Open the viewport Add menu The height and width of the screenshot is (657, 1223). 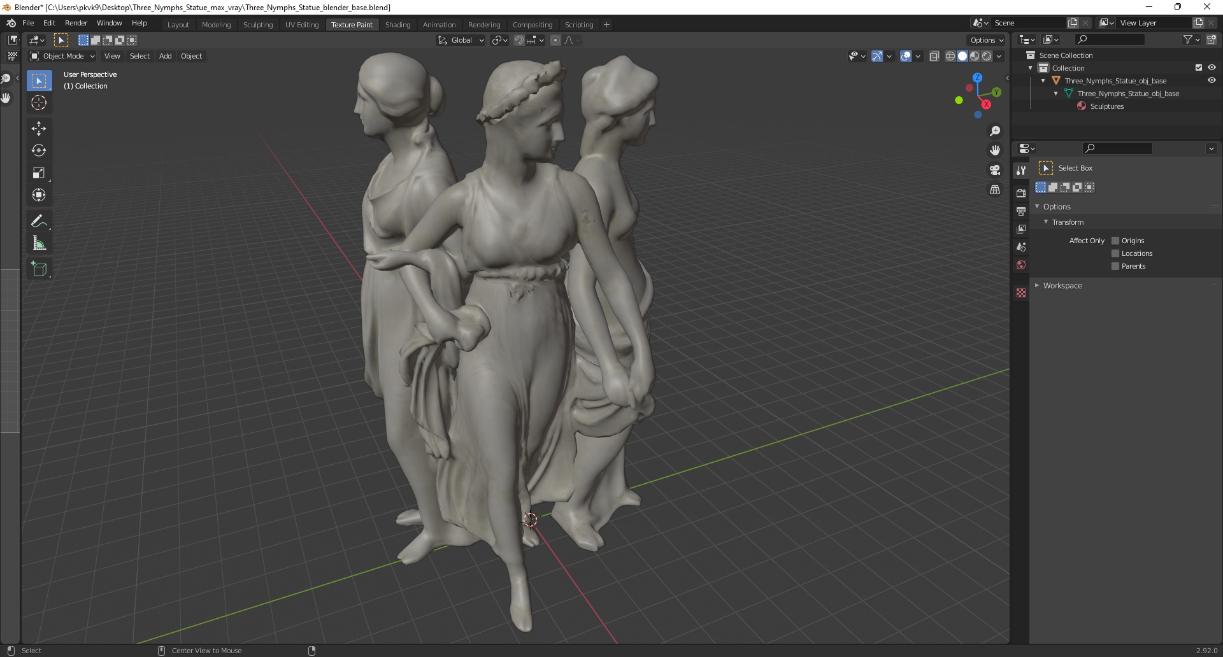coord(165,56)
